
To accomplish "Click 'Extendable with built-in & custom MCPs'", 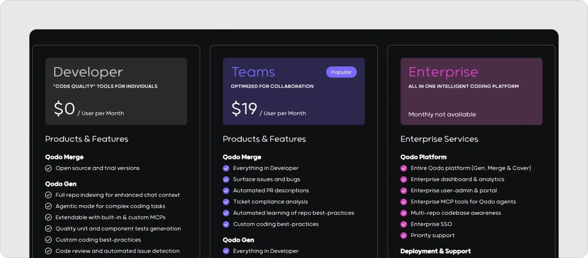I will 110,217.
